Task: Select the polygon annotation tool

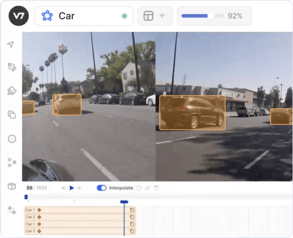Action: pyautogui.click(x=11, y=67)
